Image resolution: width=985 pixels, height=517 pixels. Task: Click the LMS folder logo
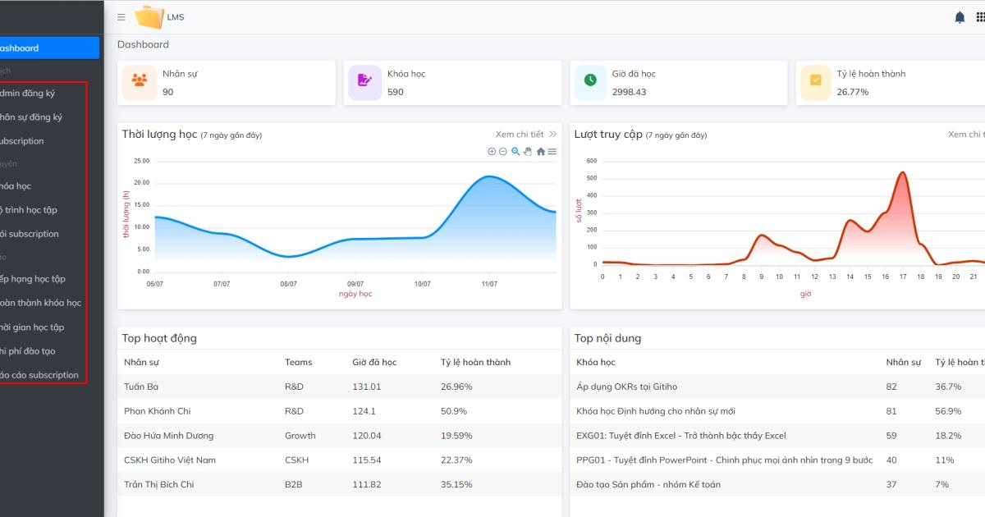[x=149, y=17]
